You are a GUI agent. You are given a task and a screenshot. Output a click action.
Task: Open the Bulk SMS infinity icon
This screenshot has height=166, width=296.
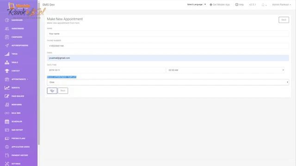click(7, 113)
